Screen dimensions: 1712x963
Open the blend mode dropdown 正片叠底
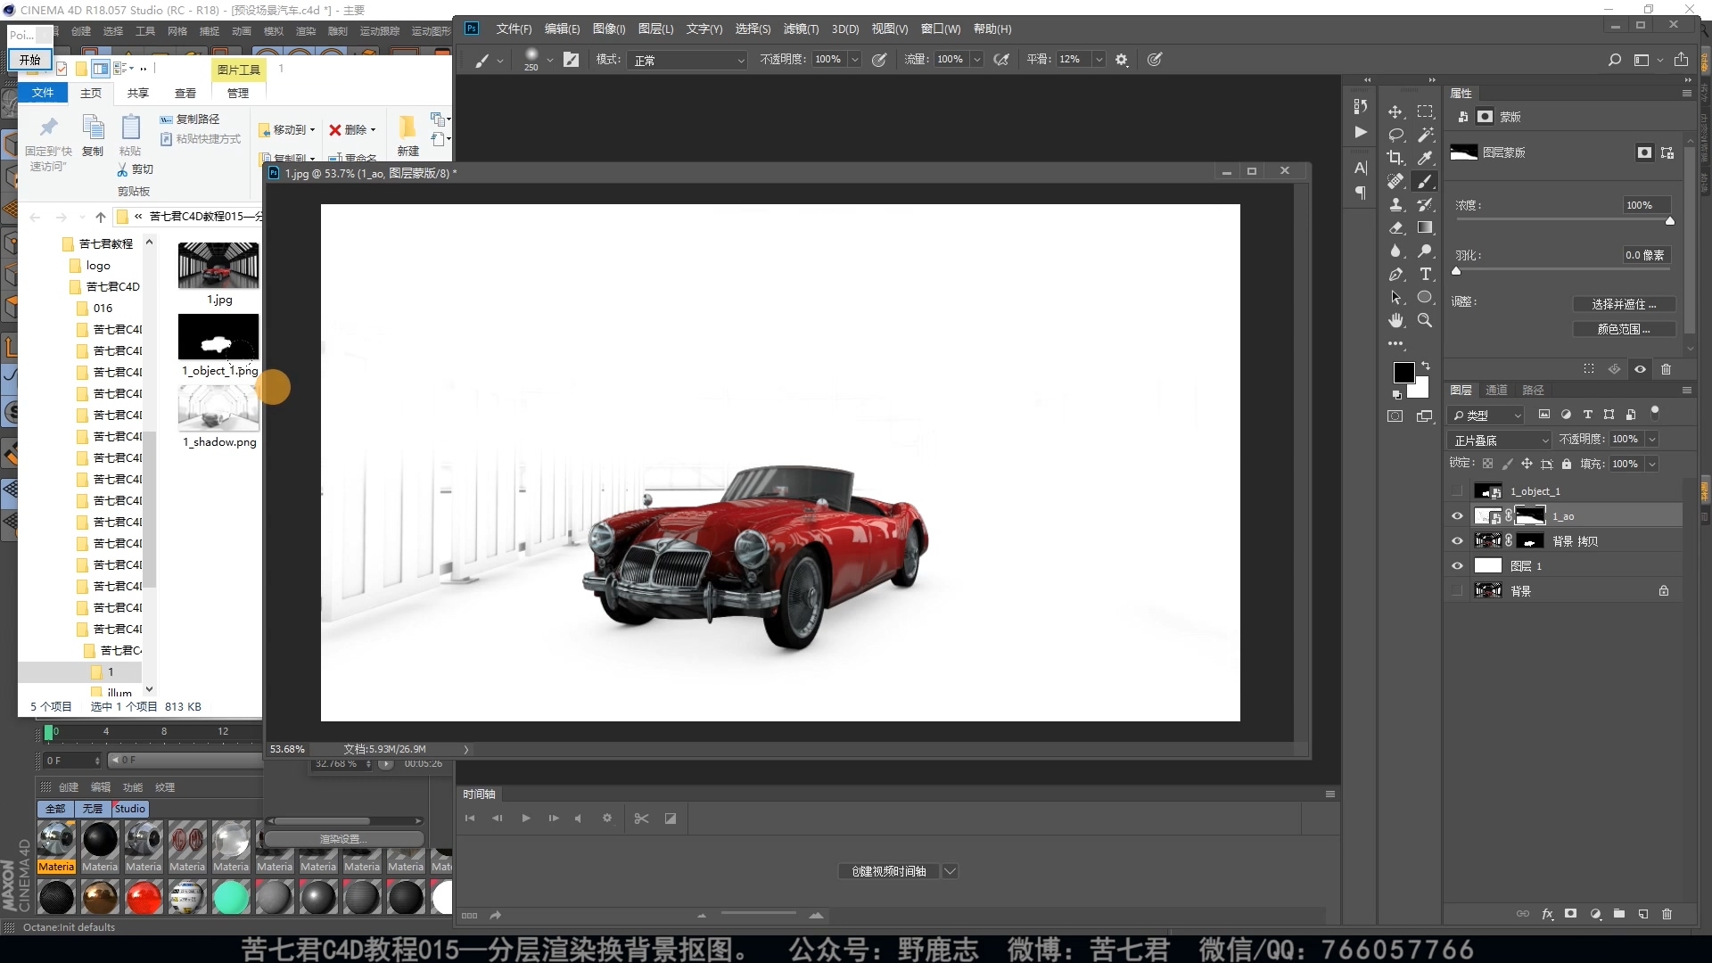[x=1501, y=440]
